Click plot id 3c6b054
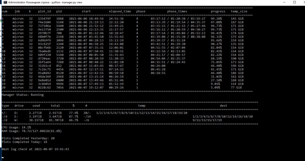The width and height of the screenshot is (305, 161). point(44,84)
